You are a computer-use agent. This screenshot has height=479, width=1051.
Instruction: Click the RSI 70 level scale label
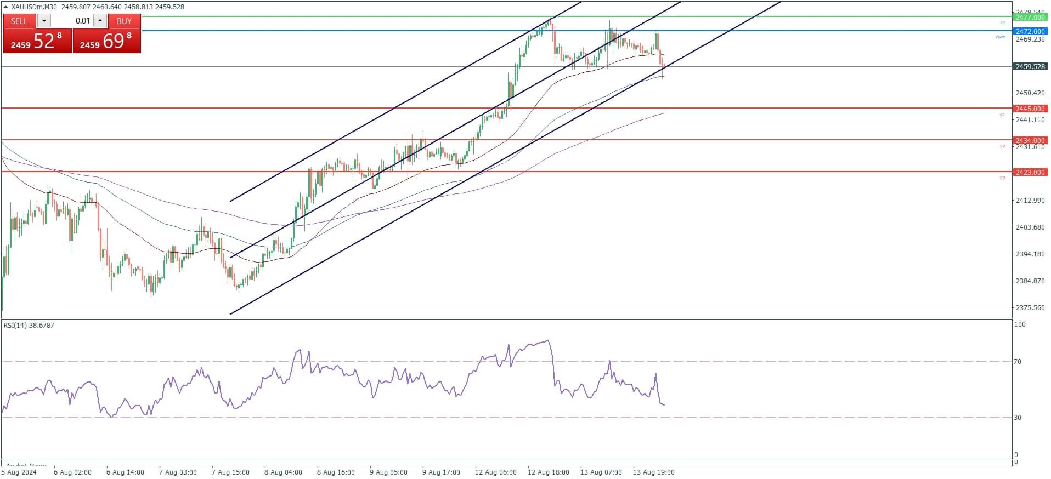(x=1018, y=361)
